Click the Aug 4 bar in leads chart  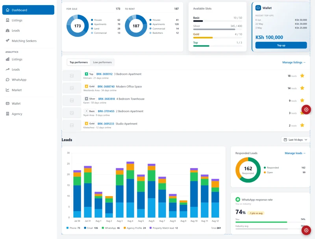pos(130,189)
